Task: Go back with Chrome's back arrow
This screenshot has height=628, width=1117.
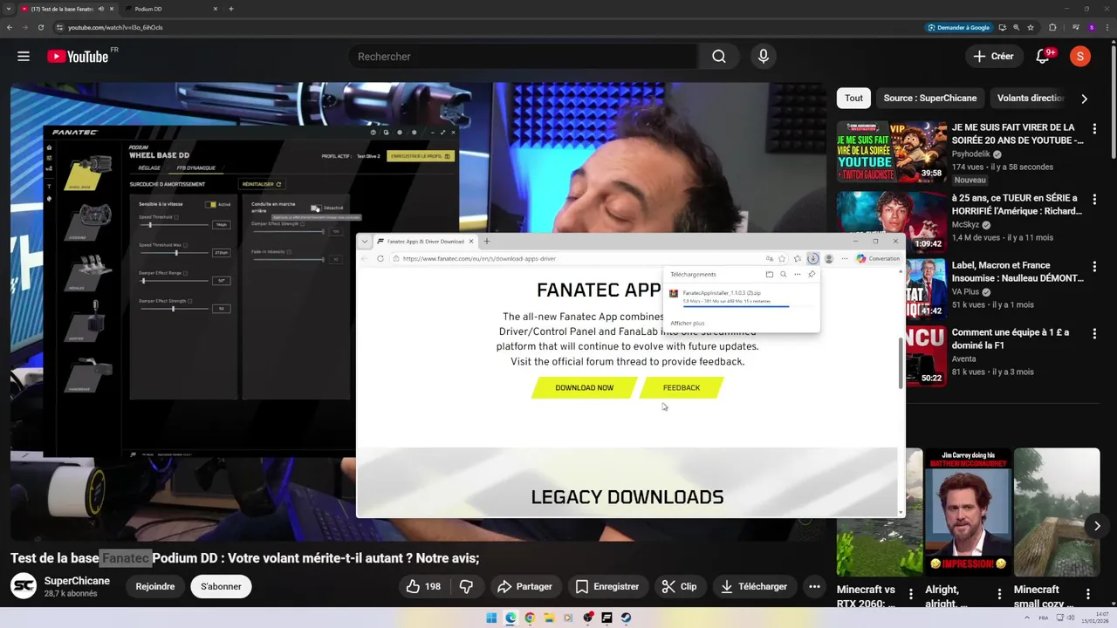Action: click(10, 27)
